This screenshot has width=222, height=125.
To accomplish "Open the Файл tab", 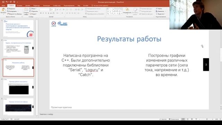I will [3, 6].
